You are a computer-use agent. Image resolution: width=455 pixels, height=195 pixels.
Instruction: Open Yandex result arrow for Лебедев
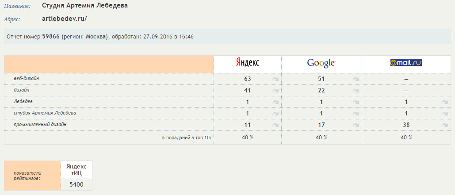tap(275, 102)
